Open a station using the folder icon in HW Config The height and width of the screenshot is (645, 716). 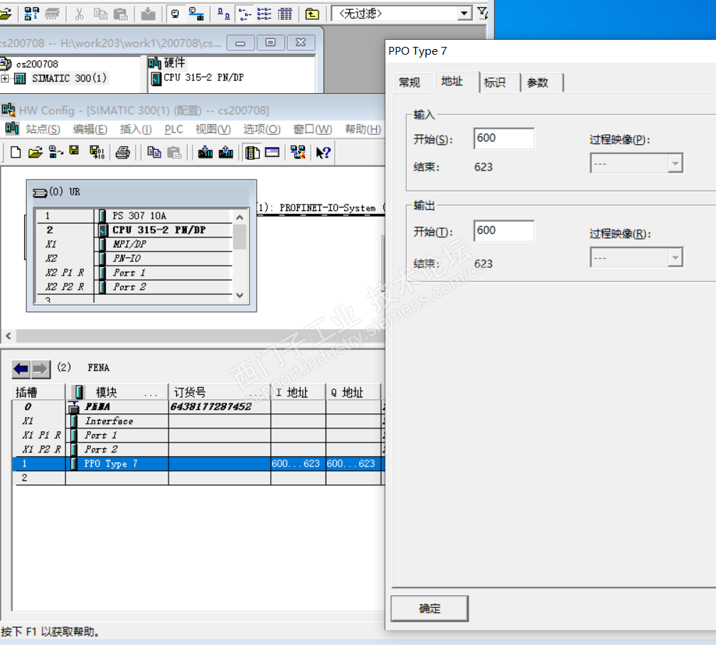click(x=35, y=152)
